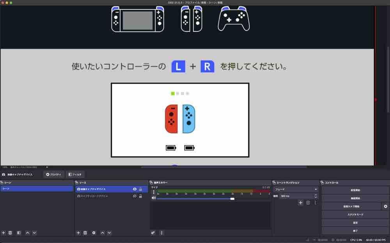Image resolution: width=390 pixels, height=243 pixels.
Task: Toggle スタジオモード on
Action: (x=355, y=215)
